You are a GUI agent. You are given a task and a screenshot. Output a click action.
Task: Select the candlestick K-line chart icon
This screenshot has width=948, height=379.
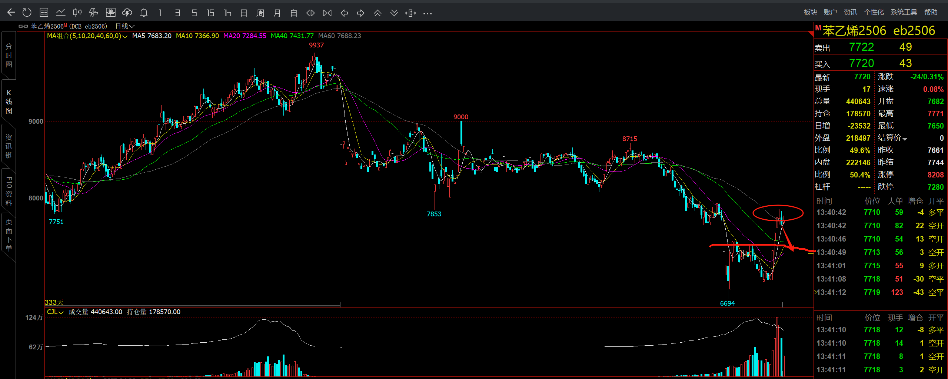pos(77,13)
